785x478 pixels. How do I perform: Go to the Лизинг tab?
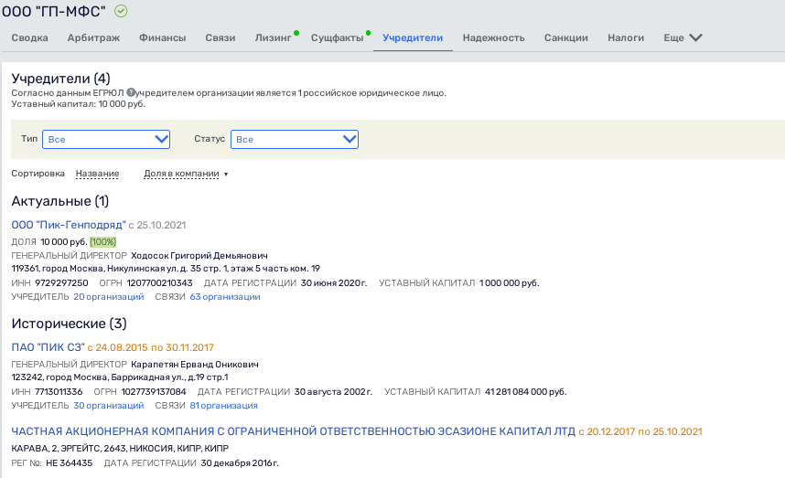point(273,37)
